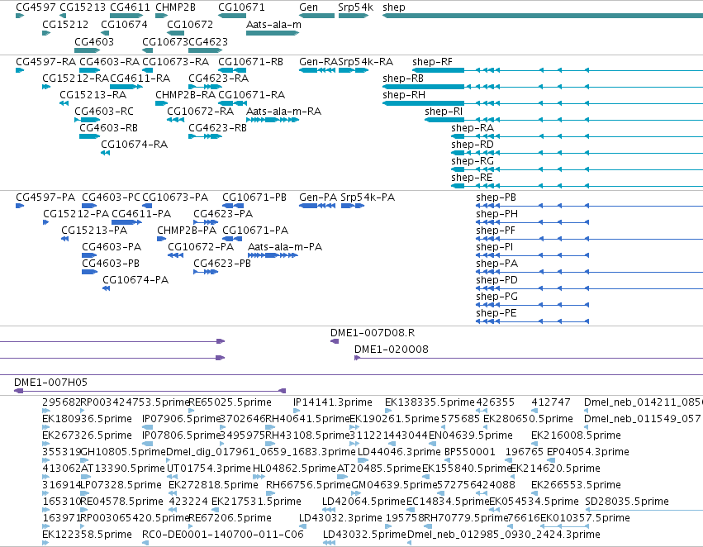The height and width of the screenshot is (547, 703).
Task: Click the CG10674-PA protein label
Action: pyautogui.click(x=135, y=280)
